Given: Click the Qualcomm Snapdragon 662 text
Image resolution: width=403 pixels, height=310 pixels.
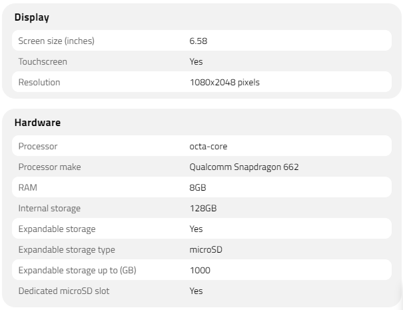Looking at the screenshot, I should pyautogui.click(x=244, y=167).
